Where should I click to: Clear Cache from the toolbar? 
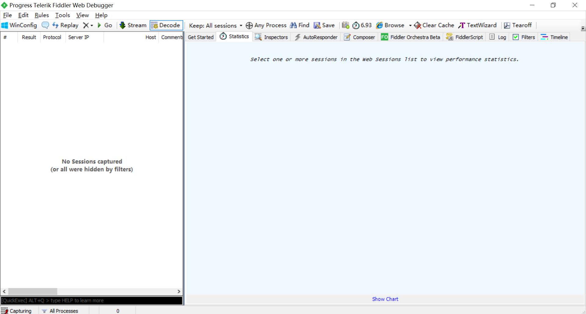(x=434, y=25)
